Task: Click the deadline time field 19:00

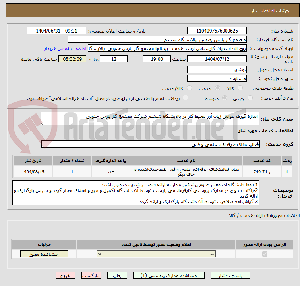Action: (157, 59)
